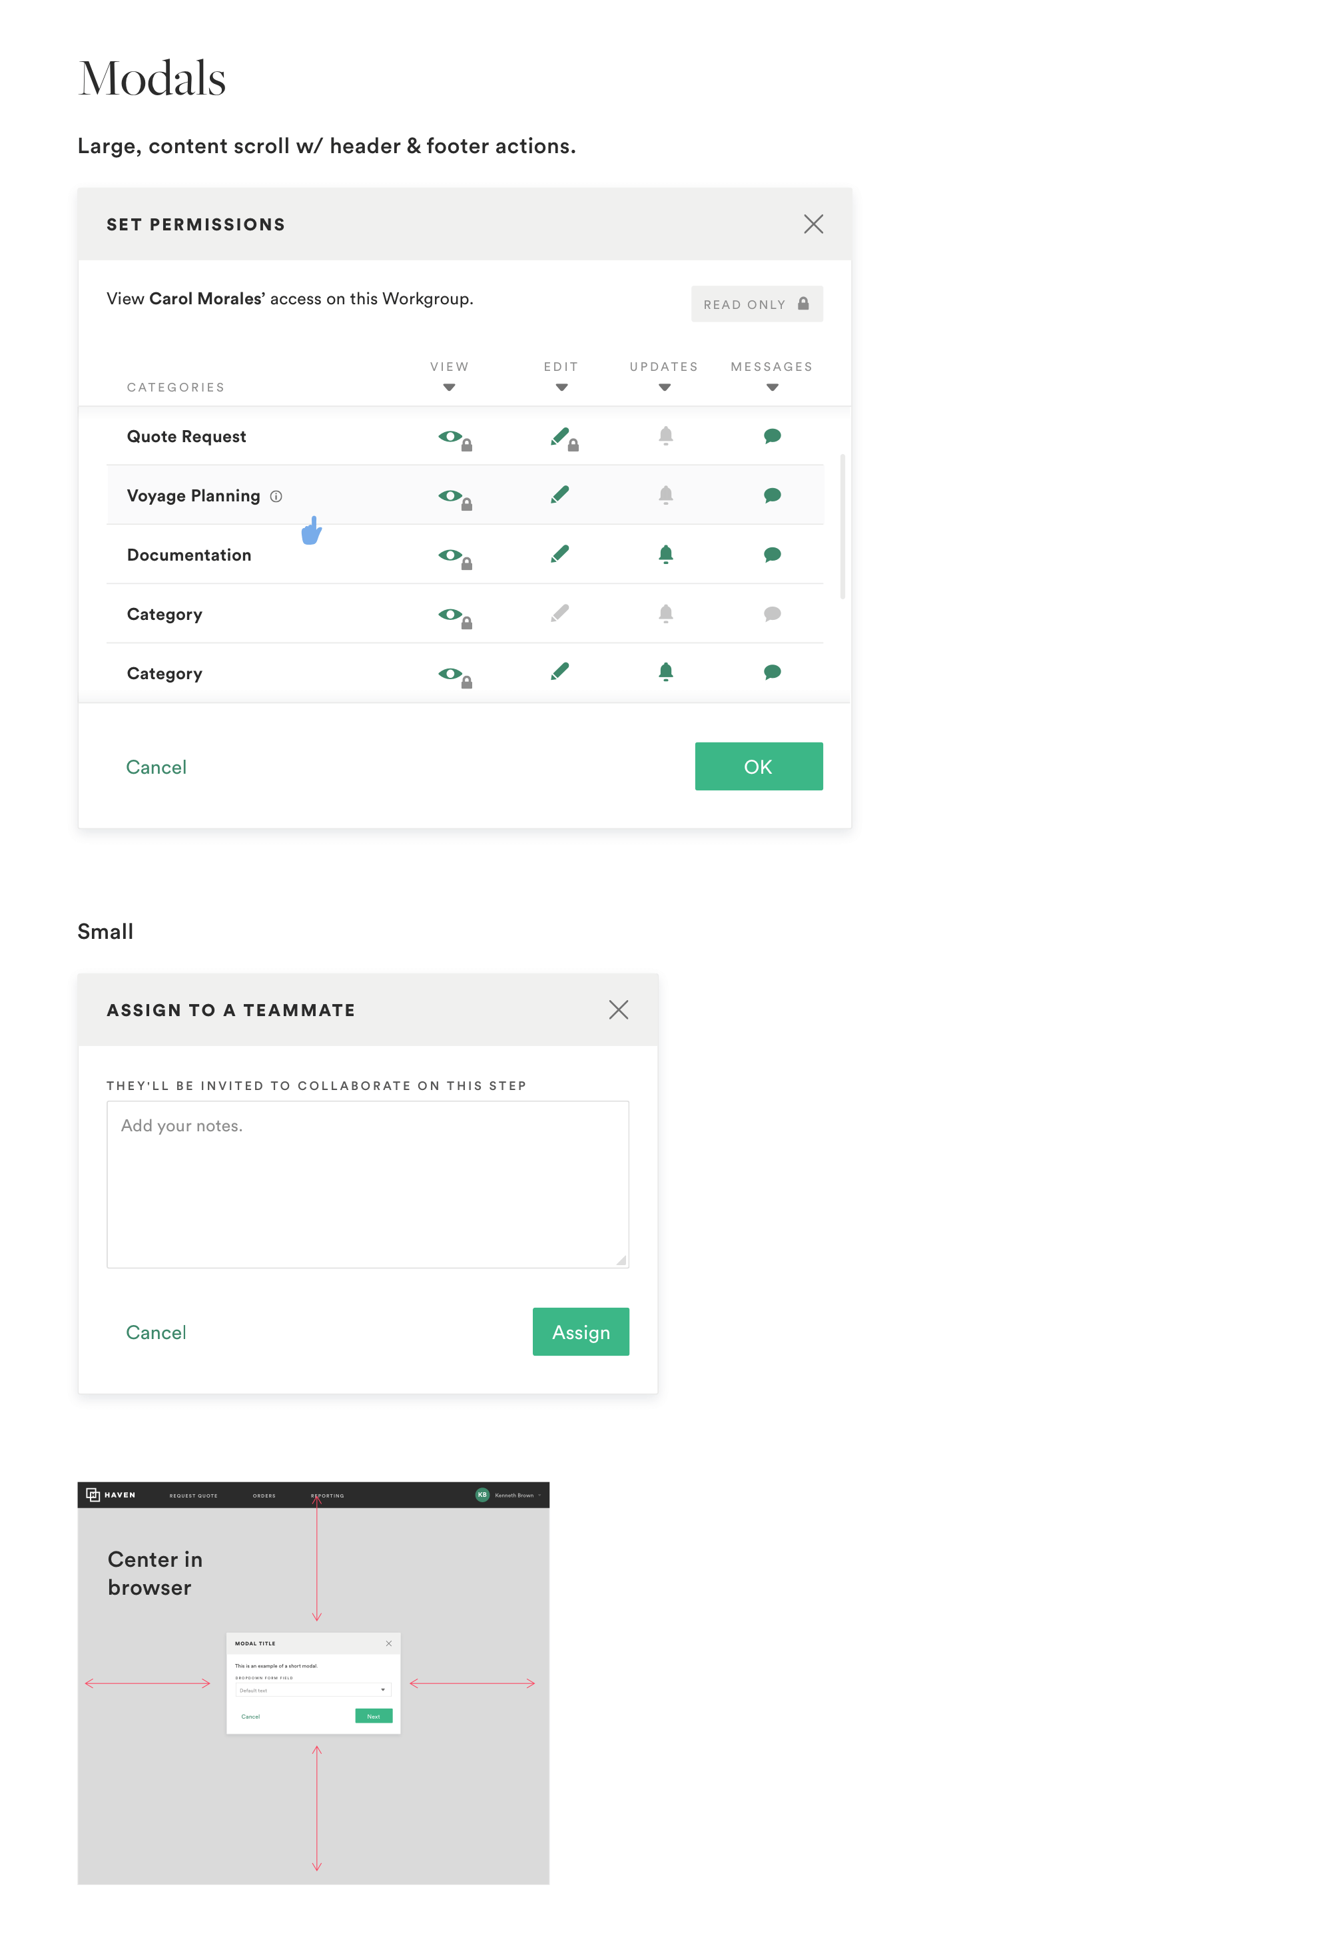The image size is (1332, 1943).
Task: Expand the View column dropdown arrow
Action: (449, 387)
